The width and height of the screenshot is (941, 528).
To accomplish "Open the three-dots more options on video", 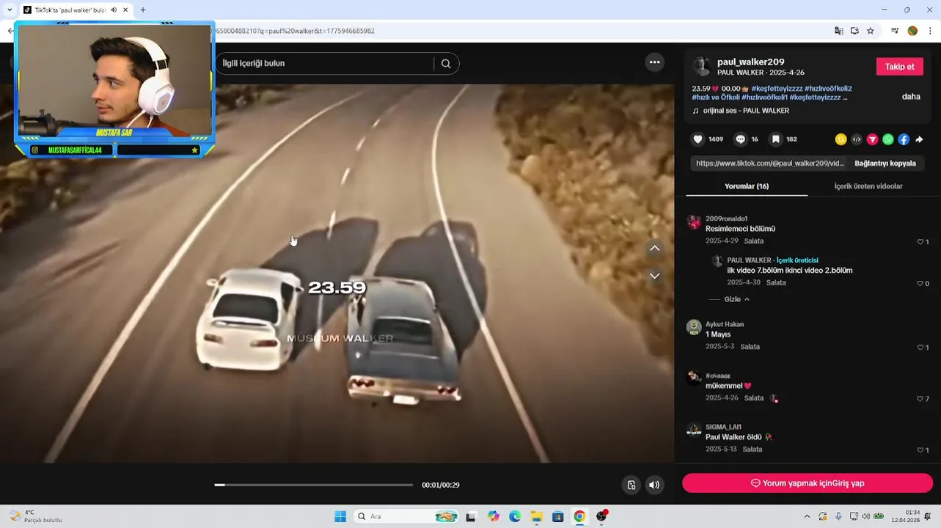I will 655,62.
